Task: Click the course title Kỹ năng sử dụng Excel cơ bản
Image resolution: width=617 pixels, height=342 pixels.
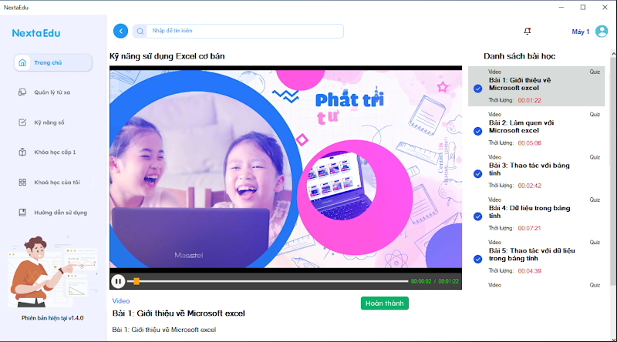Action: (x=167, y=56)
